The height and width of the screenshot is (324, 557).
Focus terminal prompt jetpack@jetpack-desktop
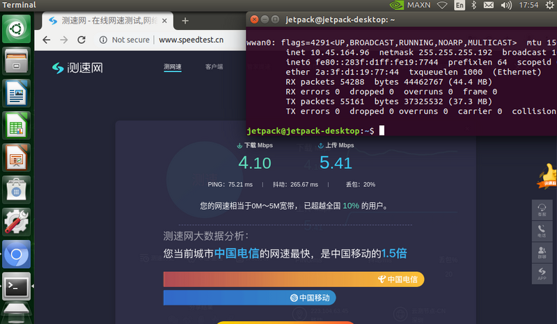[x=311, y=131]
